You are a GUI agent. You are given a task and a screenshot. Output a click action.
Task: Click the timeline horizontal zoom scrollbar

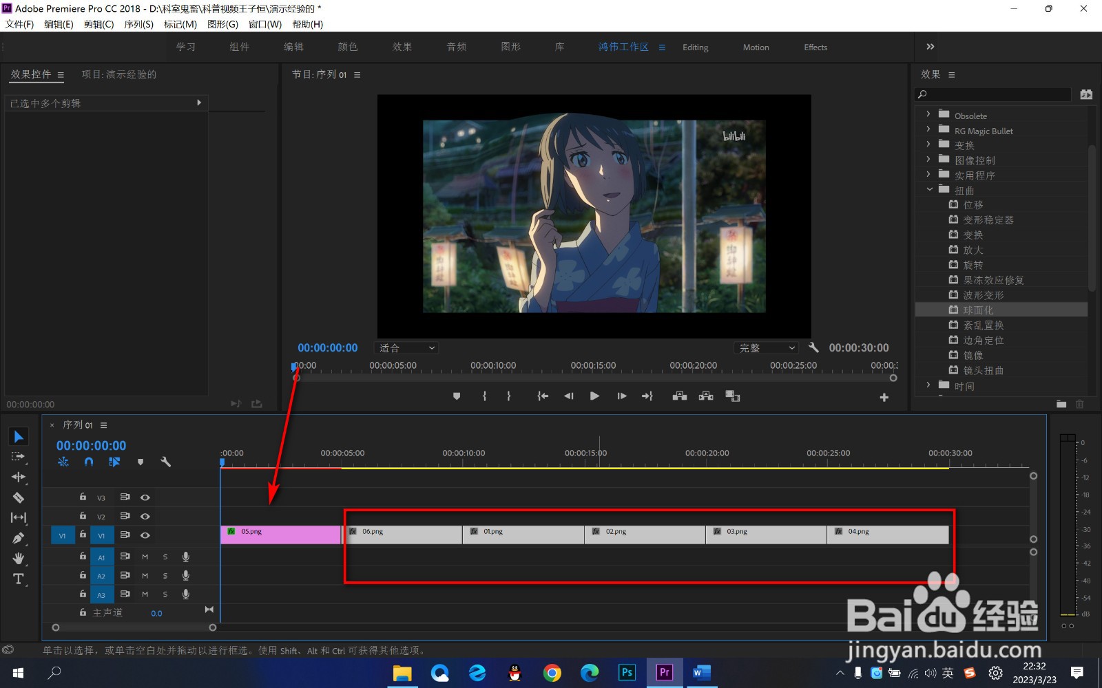[134, 627]
